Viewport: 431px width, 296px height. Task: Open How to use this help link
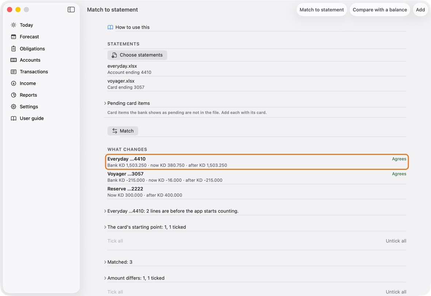click(x=133, y=27)
